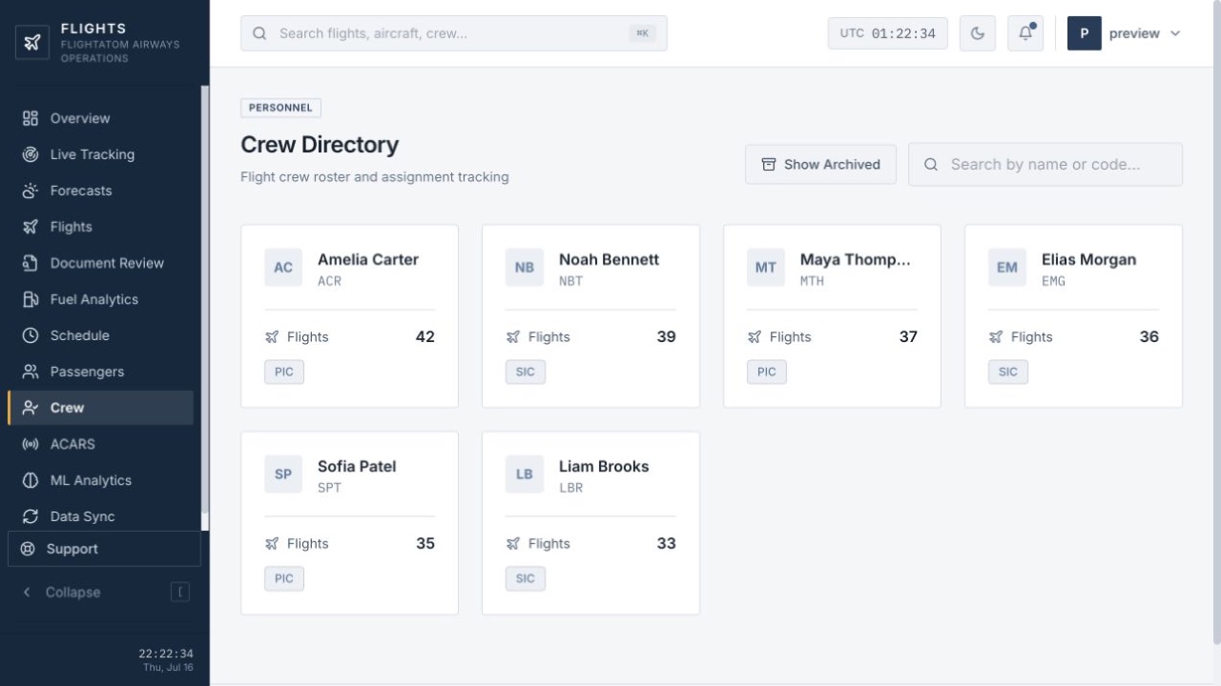Image resolution: width=1221 pixels, height=686 pixels.
Task: Click the sidebar vertical scrollbar
Action: tap(205, 305)
